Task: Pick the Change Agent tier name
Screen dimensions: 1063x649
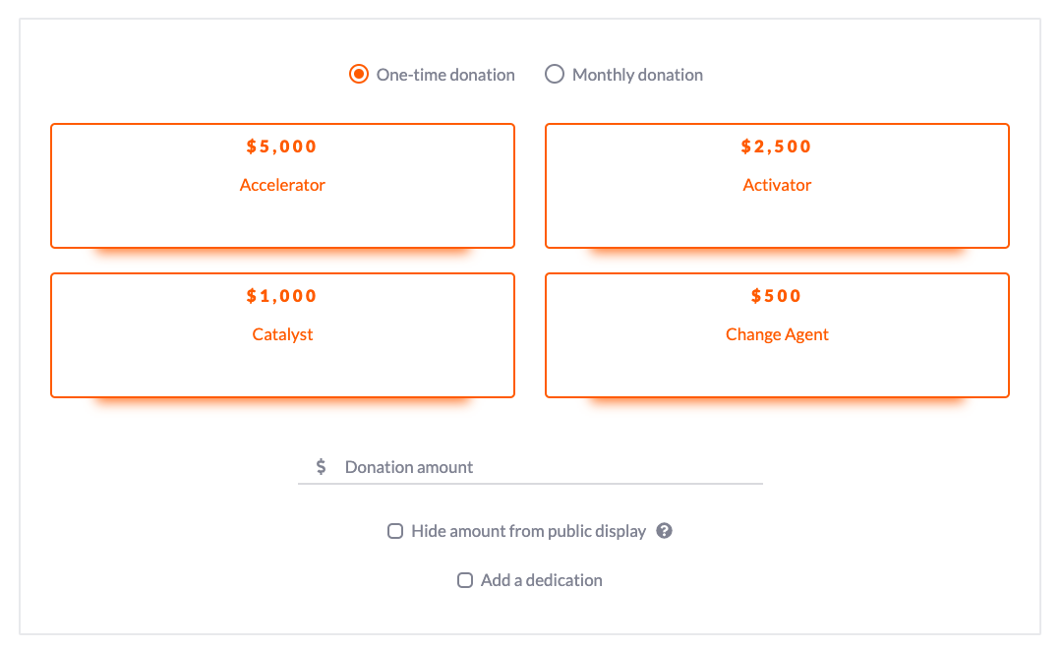Action: click(777, 334)
